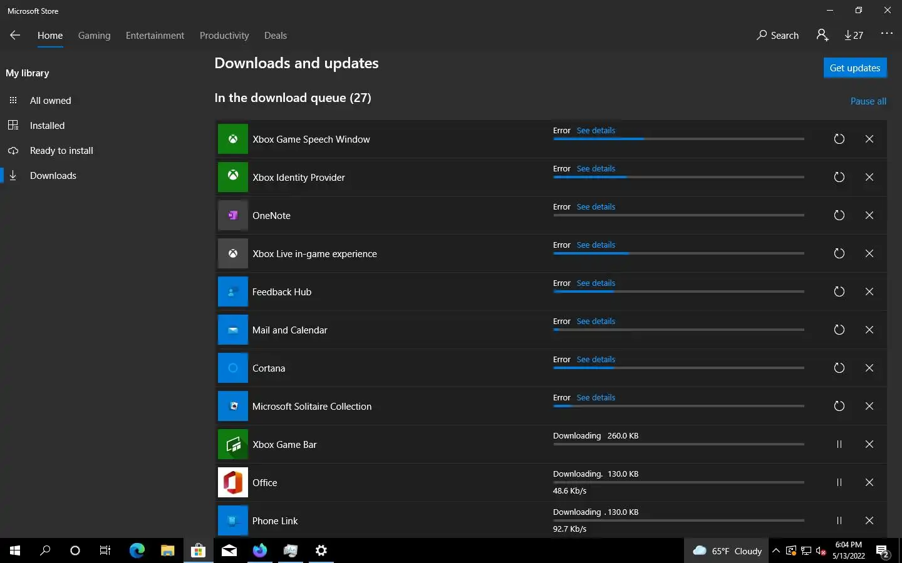Open Settings gear from the taskbar
This screenshot has height=563, width=902.
click(x=321, y=550)
